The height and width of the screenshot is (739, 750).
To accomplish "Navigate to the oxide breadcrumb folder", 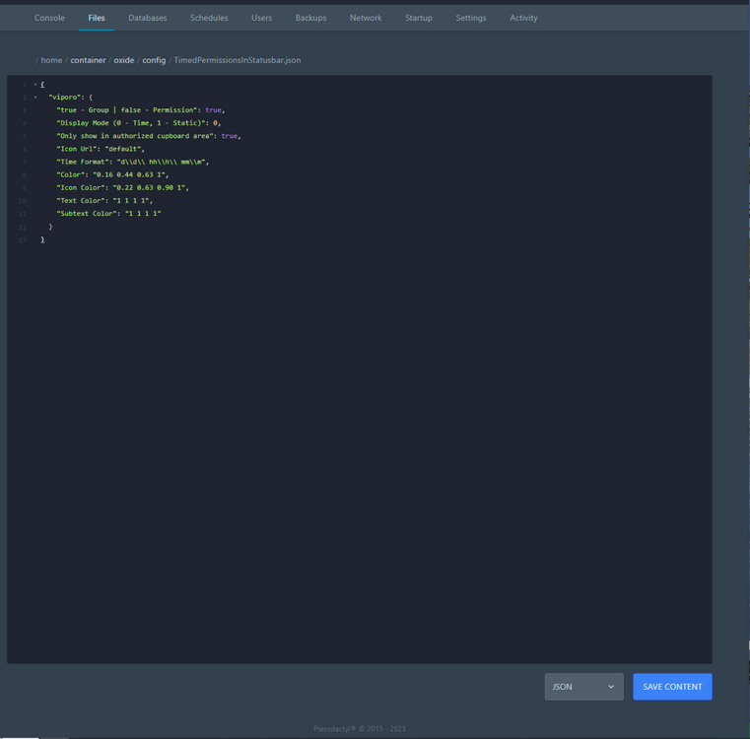I will pos(123,60).
